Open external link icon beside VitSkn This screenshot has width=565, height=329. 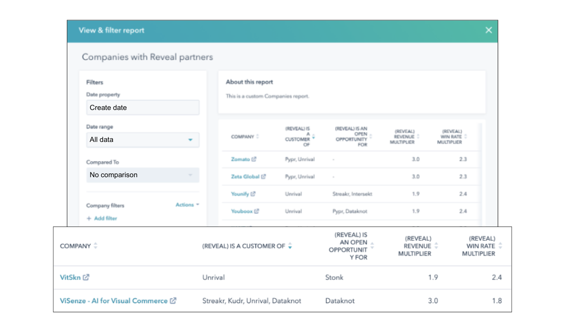[86, 277]
